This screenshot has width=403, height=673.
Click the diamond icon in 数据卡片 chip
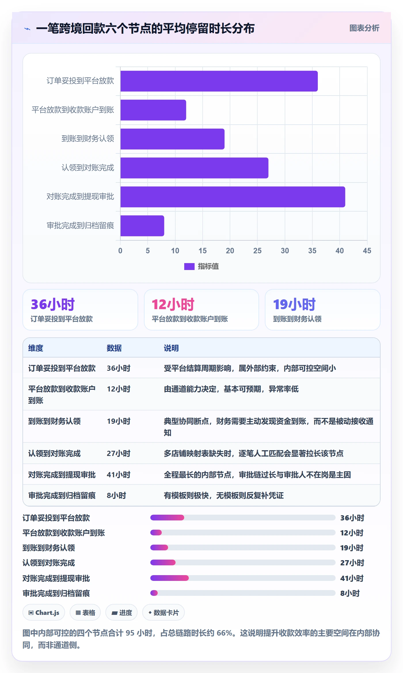(150, 613)
